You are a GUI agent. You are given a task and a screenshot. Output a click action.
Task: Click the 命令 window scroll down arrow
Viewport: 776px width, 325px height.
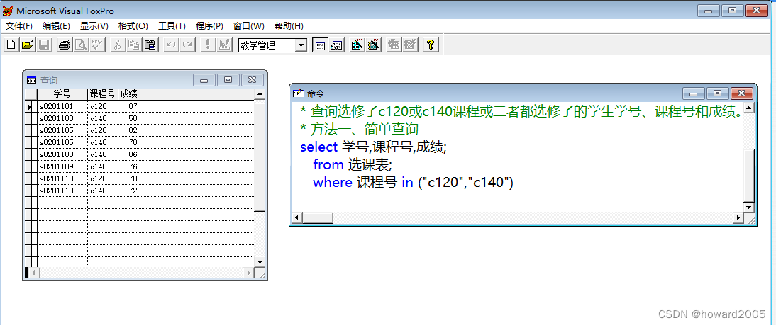click(x=748, y=207)
